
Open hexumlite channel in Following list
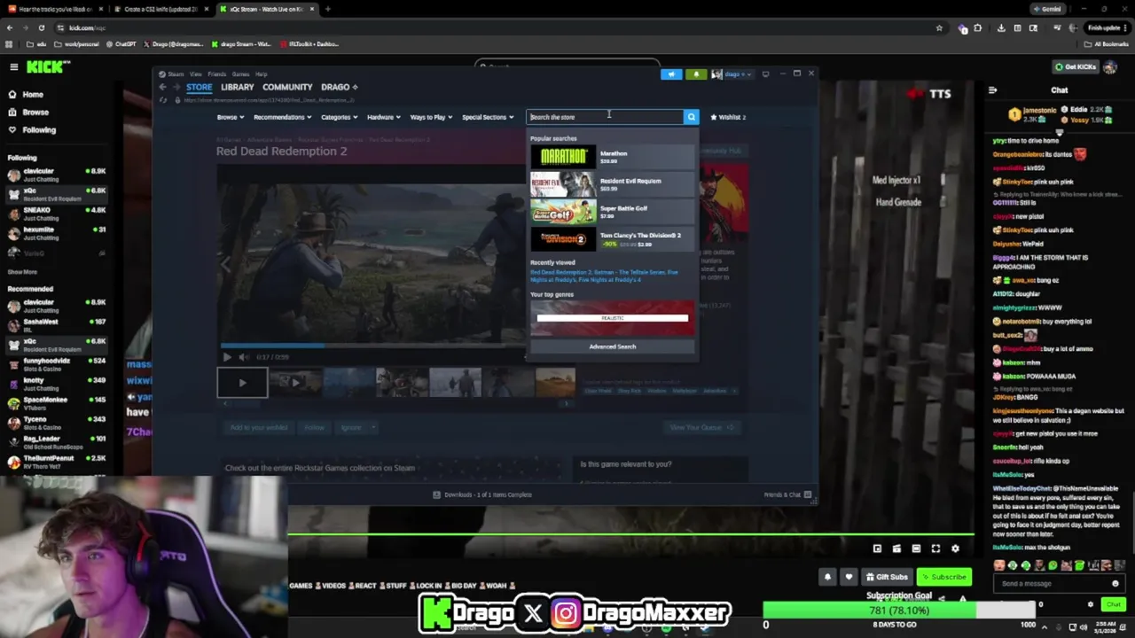tap(55, 233)
